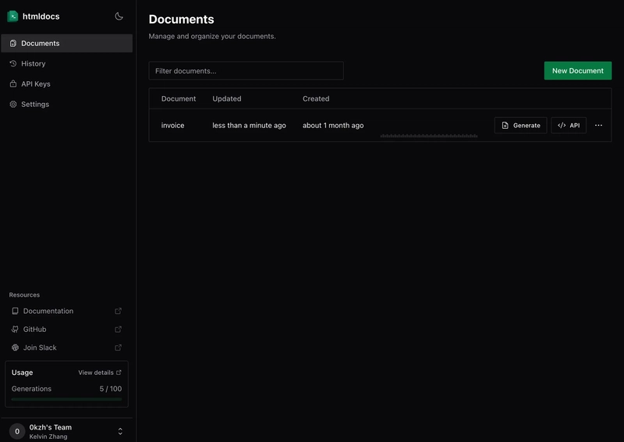Open the three-dot more options menu
Screen dimensions: 624x442
coord(598,125)
